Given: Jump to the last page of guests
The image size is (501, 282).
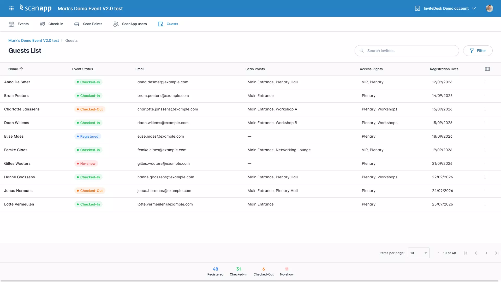Looking at the screenshot, I should click(x=497, y=253).
